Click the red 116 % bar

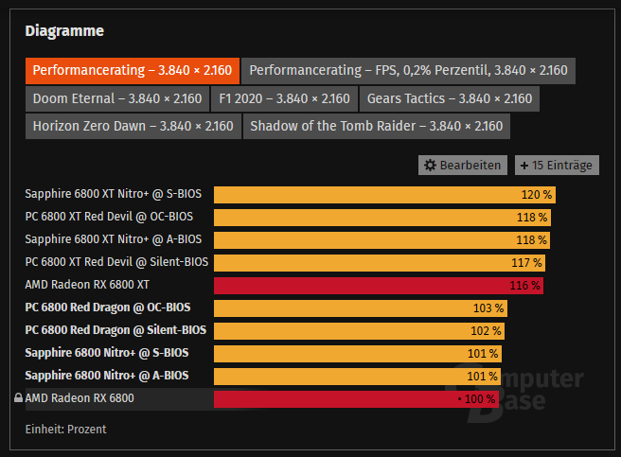[x=379, y=286]
